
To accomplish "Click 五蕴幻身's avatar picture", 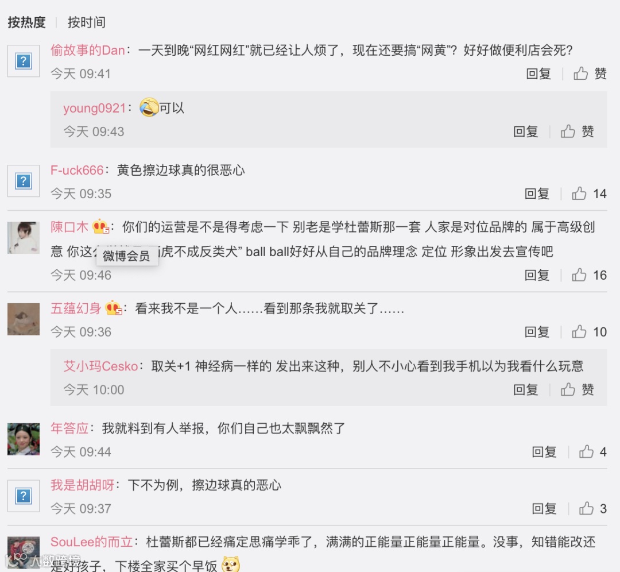I will (24, 319).
